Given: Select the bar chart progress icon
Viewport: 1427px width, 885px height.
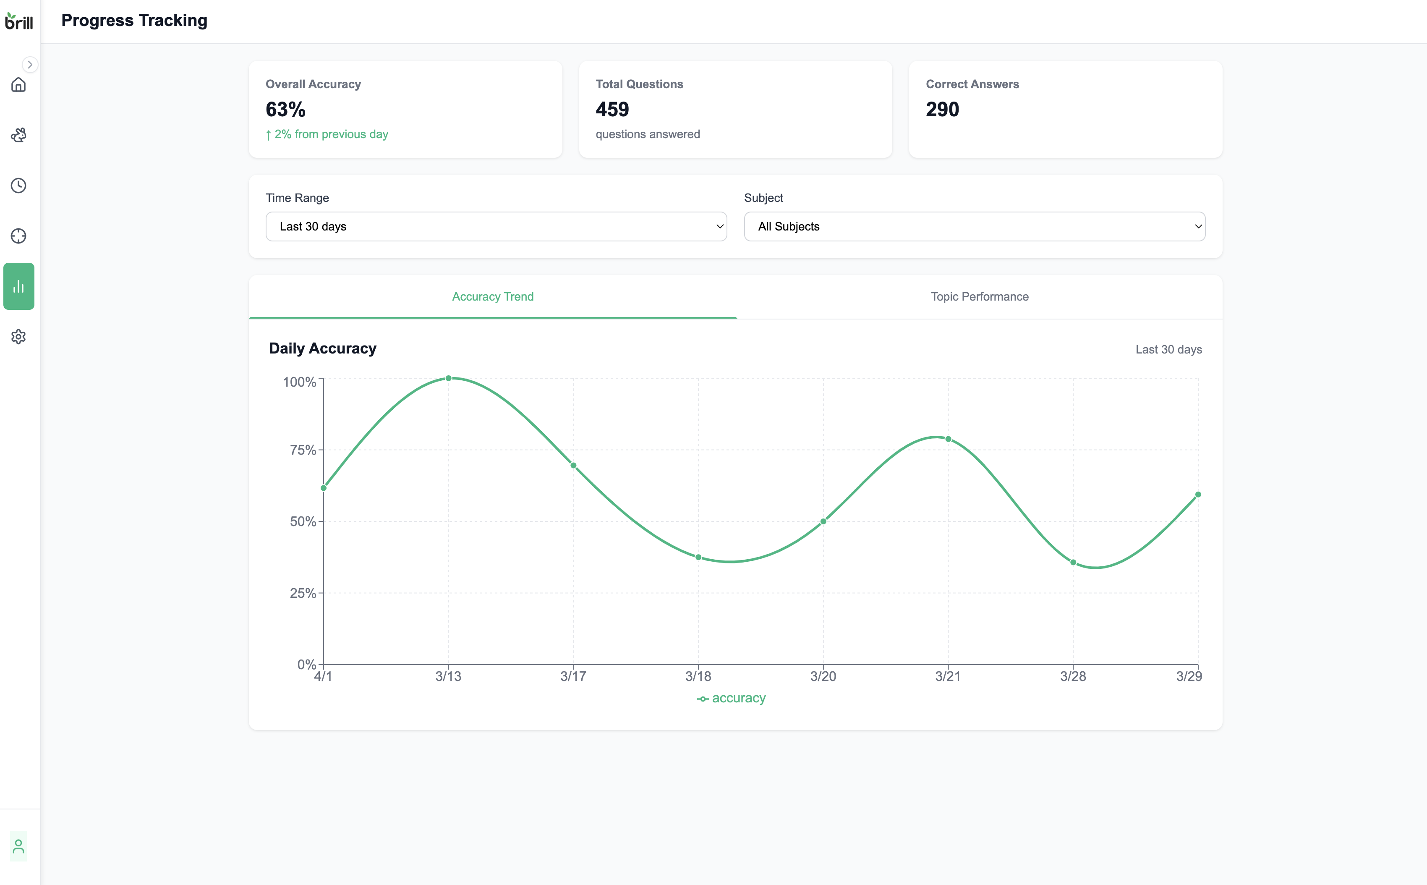Looking at the screenshot, I should [19, 286].
